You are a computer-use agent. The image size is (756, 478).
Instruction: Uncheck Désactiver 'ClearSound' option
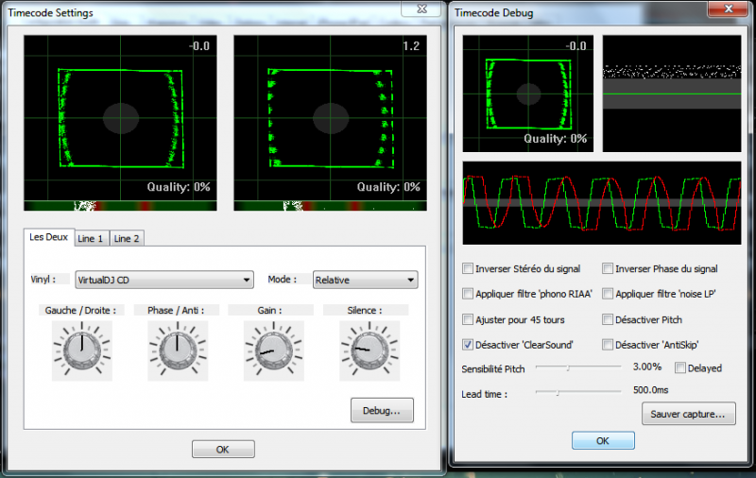click(469, 345)
